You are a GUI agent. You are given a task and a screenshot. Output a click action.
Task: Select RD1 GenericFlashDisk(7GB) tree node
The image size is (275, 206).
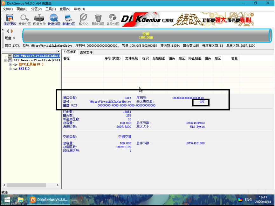click(37, 60)
